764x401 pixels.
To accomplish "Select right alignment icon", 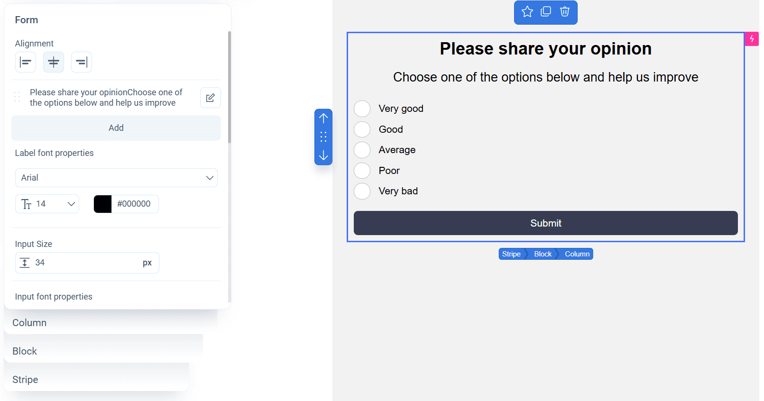I will point(82,62).
